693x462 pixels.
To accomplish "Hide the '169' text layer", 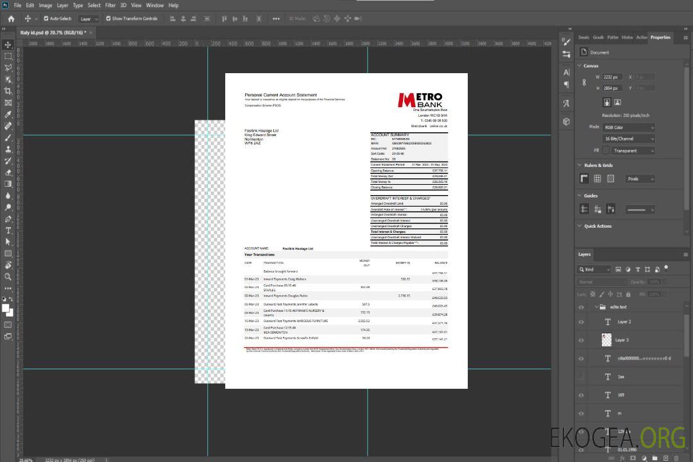I will pos(581,395).
